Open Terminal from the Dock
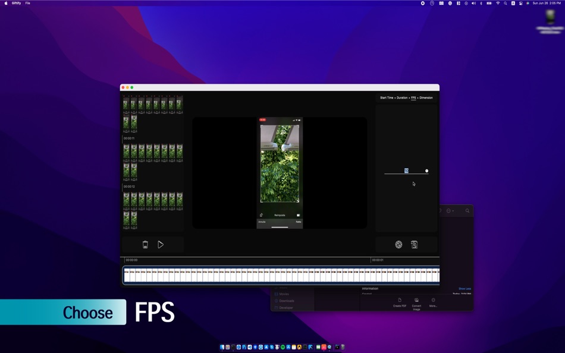This screenshot has height=353, width=565. pyautogui.click(x=233, y=347)
